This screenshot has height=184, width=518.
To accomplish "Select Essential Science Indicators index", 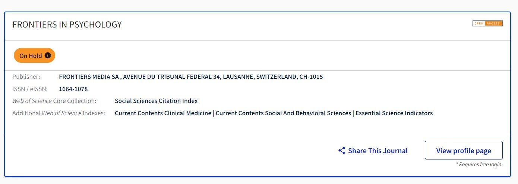I will tap(394, 113).
